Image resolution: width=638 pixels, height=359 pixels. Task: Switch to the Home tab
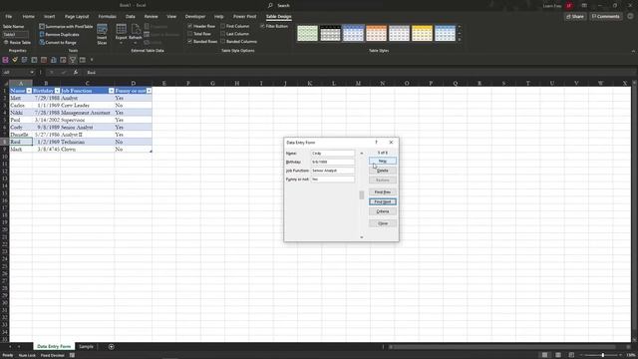pyautogui.click(x=29, y=17)
